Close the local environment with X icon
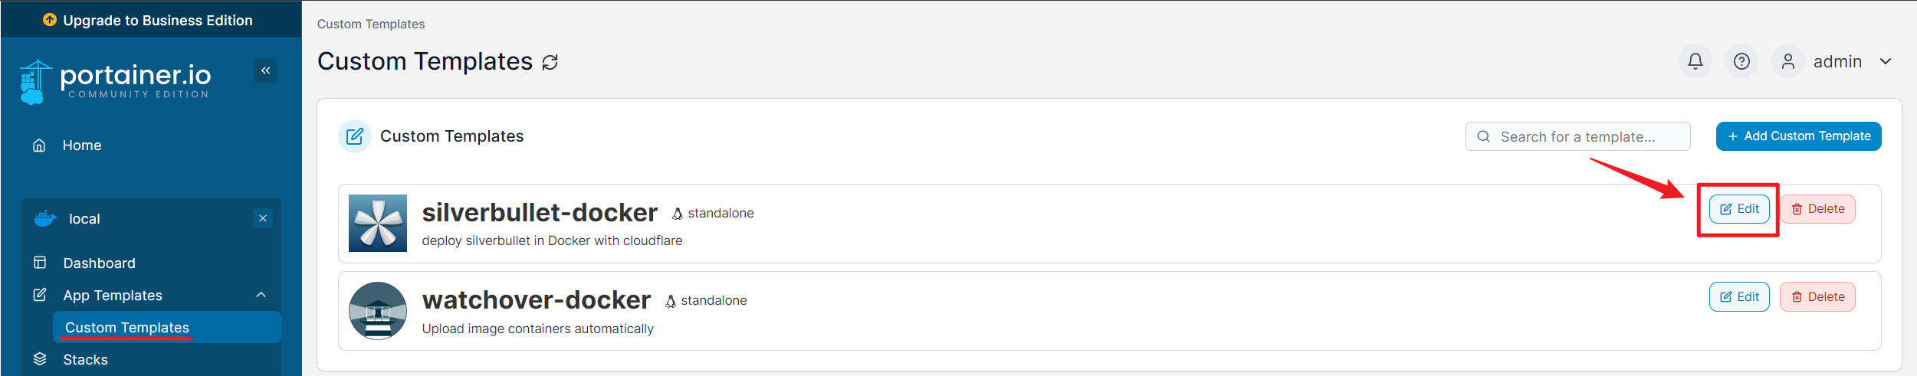Image resolution: width=1917 pixels, height=376 pixels. 263,218
